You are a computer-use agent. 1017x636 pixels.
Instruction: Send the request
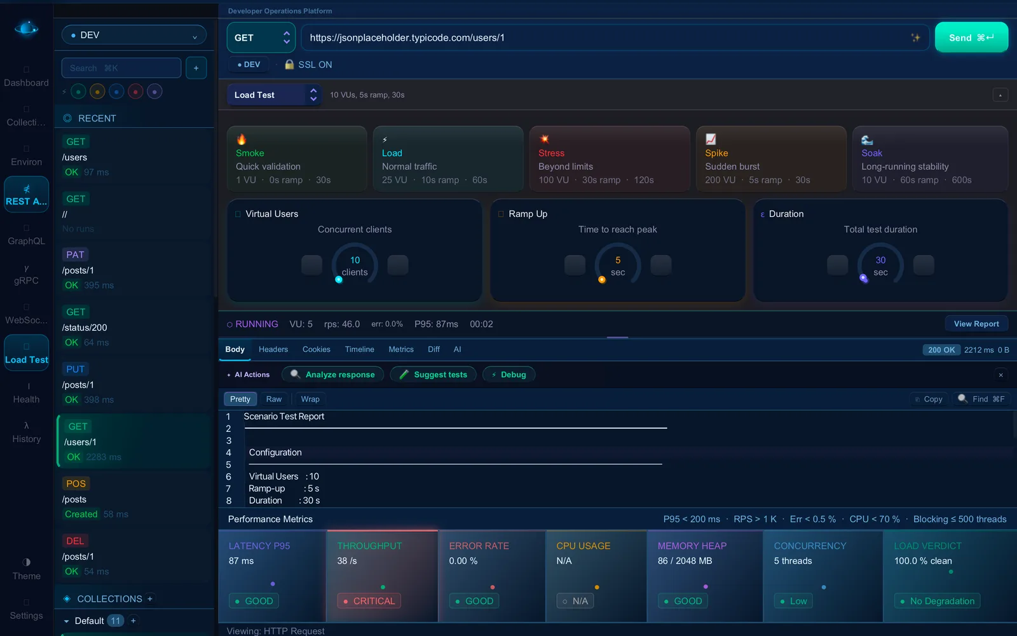(971, 38)
